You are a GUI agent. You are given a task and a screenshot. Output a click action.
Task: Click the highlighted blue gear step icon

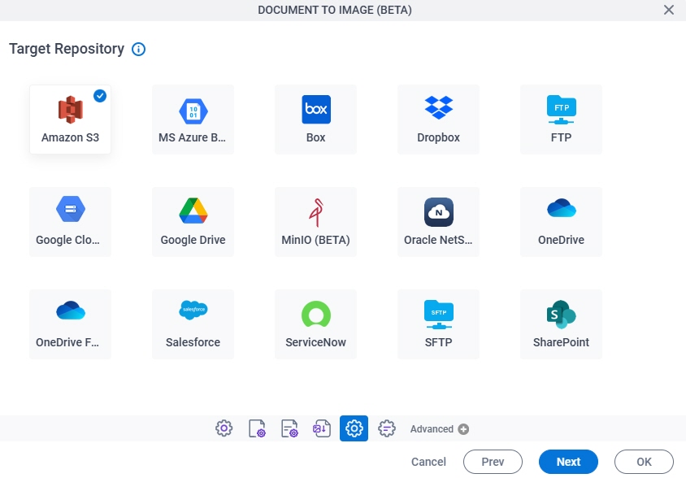[354, 428]
